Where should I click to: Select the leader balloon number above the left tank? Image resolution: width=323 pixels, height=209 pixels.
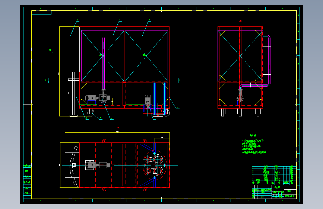point(120,20)
